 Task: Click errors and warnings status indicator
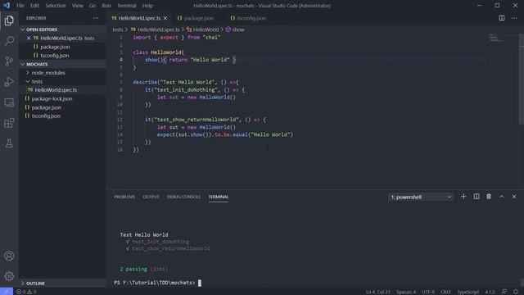[x=26, y=292]
